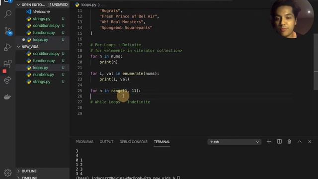Viewport: 318px width, 179px height.
Task: Click the red square activity bar icon
Action: click(4, 71)
